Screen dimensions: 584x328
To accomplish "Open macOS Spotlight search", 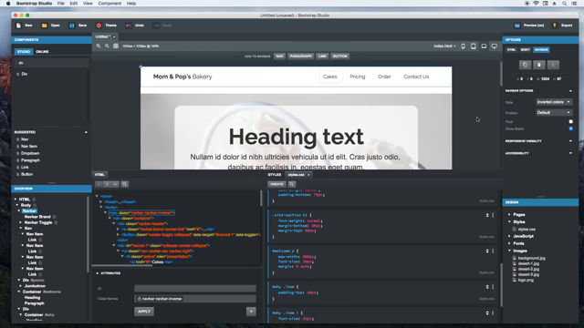I will coord(564,4).
